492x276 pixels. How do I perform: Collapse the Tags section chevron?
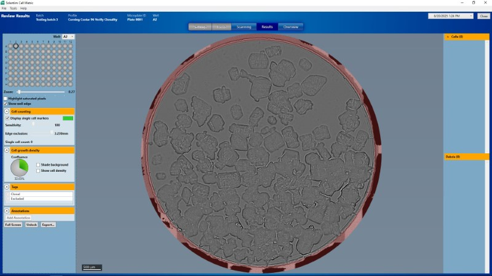click(x=7, y=186)
